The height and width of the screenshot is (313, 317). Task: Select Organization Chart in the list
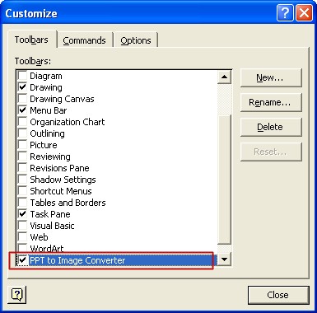tap(67, 122)
